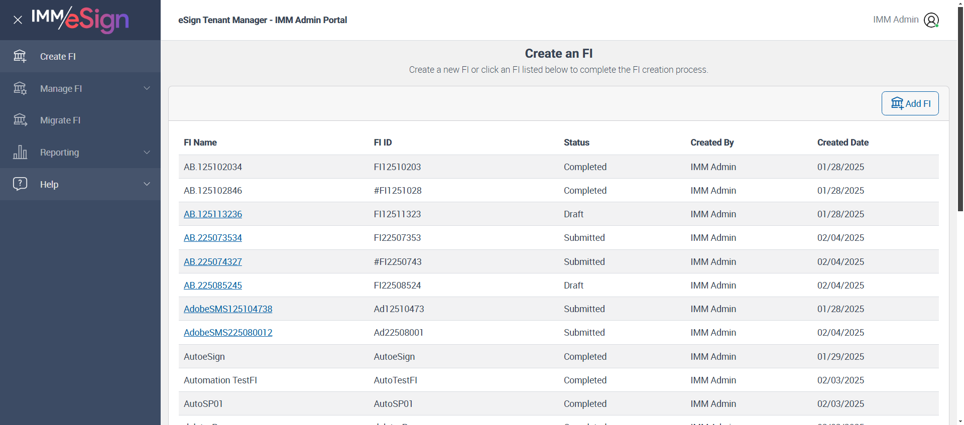Click the Migrate FI arrow-bank icon
Viewport: 964px width, 425px height.
(x=20, y=120)
